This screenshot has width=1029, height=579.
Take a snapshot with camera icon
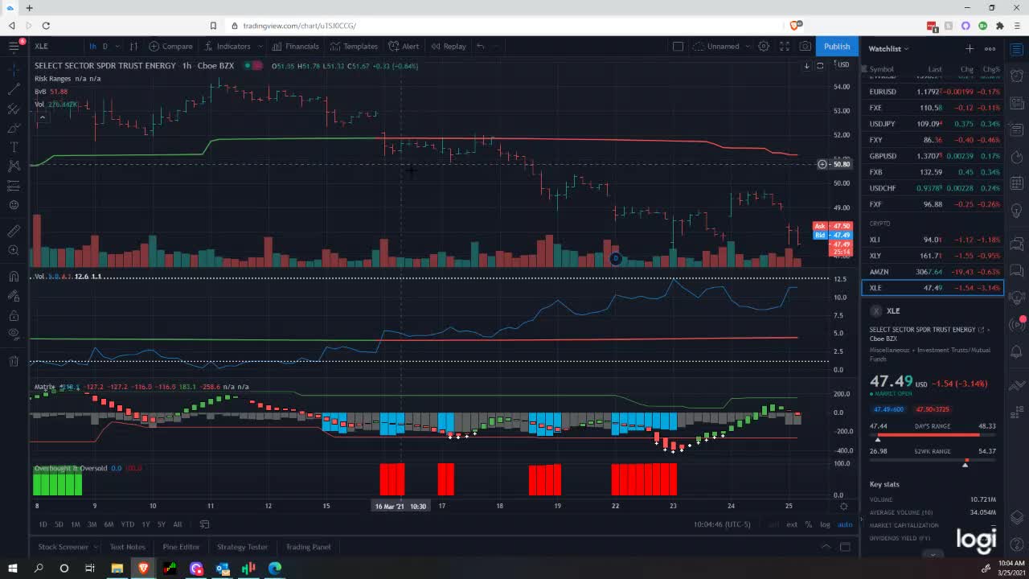pos(806,46)
